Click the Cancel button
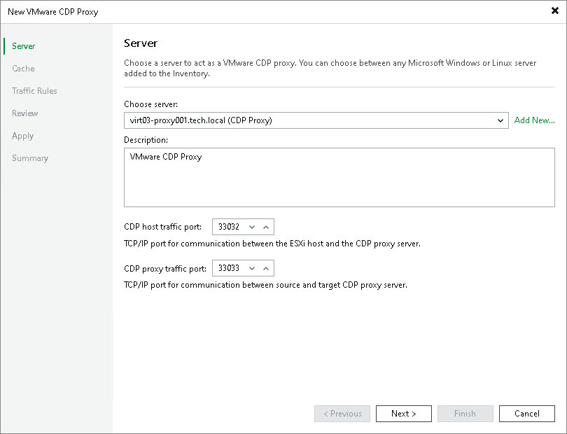 point(527,414)
